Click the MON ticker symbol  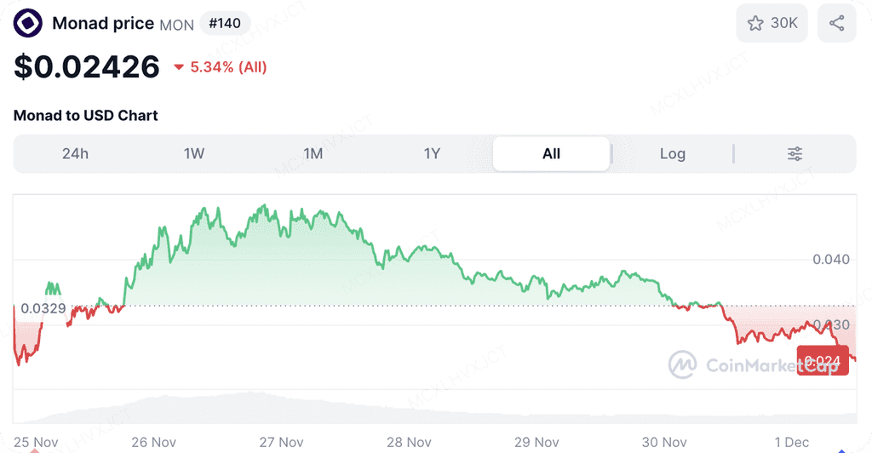[x=177, y=25]
